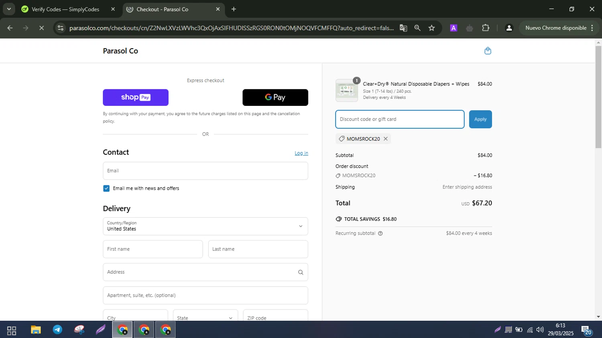Image resolution: width=602 pixels, height=338 pixels.
Task: Click the Apartment, suite, etc. field
Action: point(205,295)
